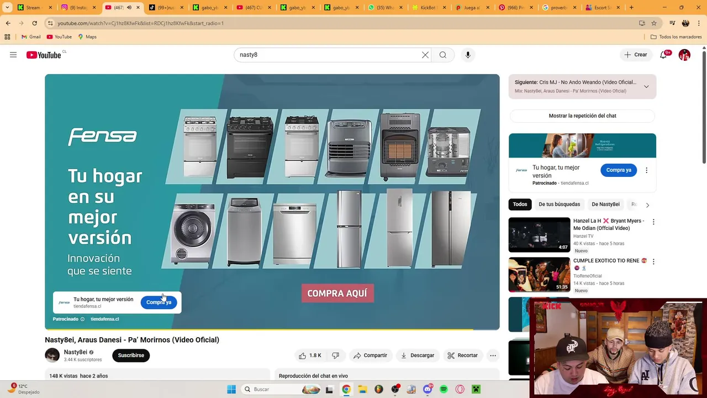
Task: Open the account avatar menu in YouTube header
Action: tap(684, 55)
